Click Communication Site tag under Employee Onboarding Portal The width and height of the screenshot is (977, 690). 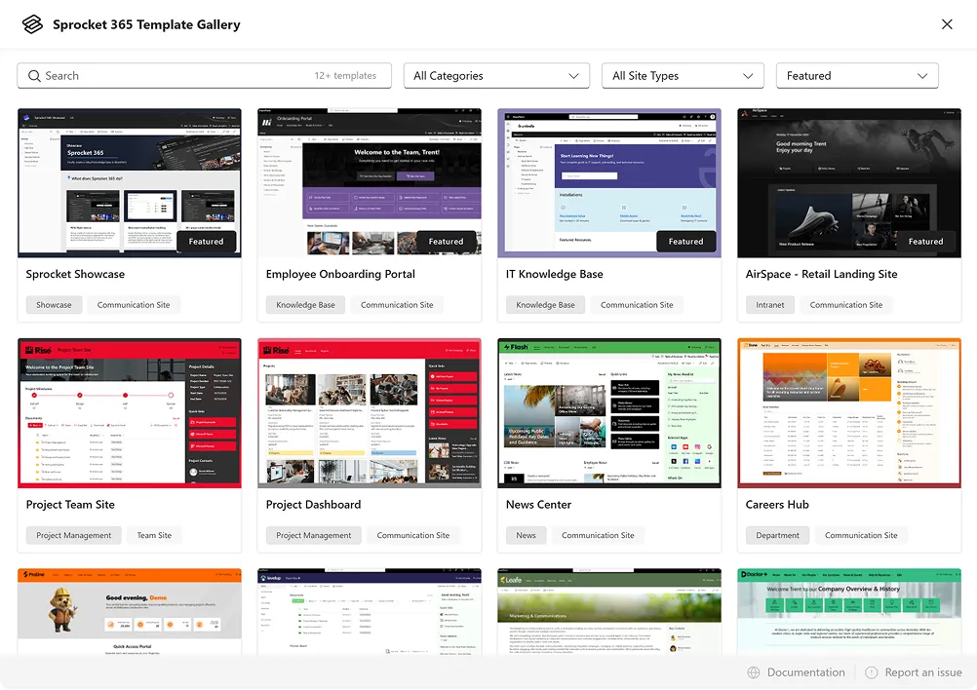click(x=397, y=305)
